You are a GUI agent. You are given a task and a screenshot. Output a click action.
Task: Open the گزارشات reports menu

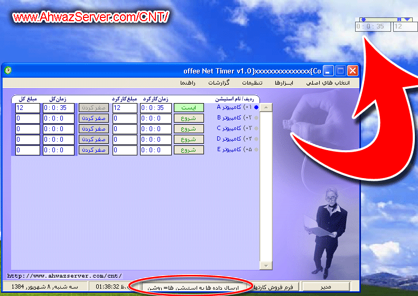219,83
